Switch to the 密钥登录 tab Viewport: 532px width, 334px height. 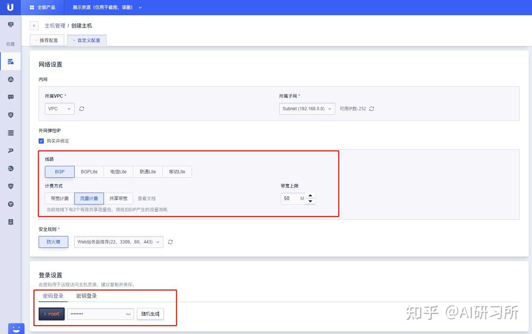click(x=86, y=296)
